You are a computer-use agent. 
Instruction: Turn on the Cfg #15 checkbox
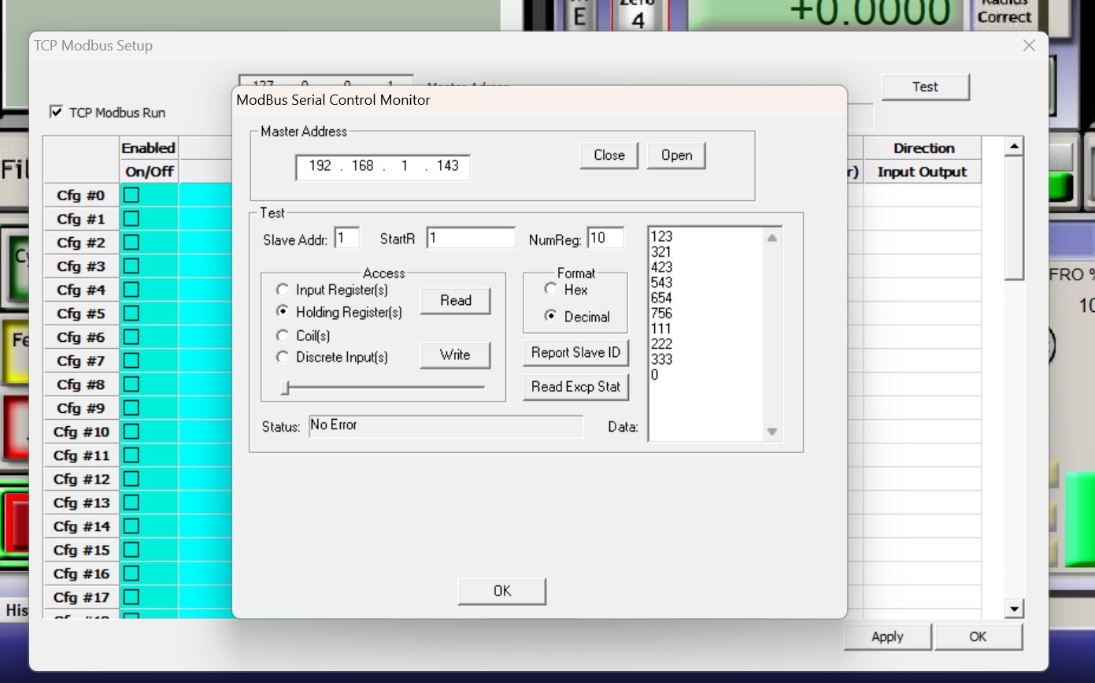[x=131, y=550]
